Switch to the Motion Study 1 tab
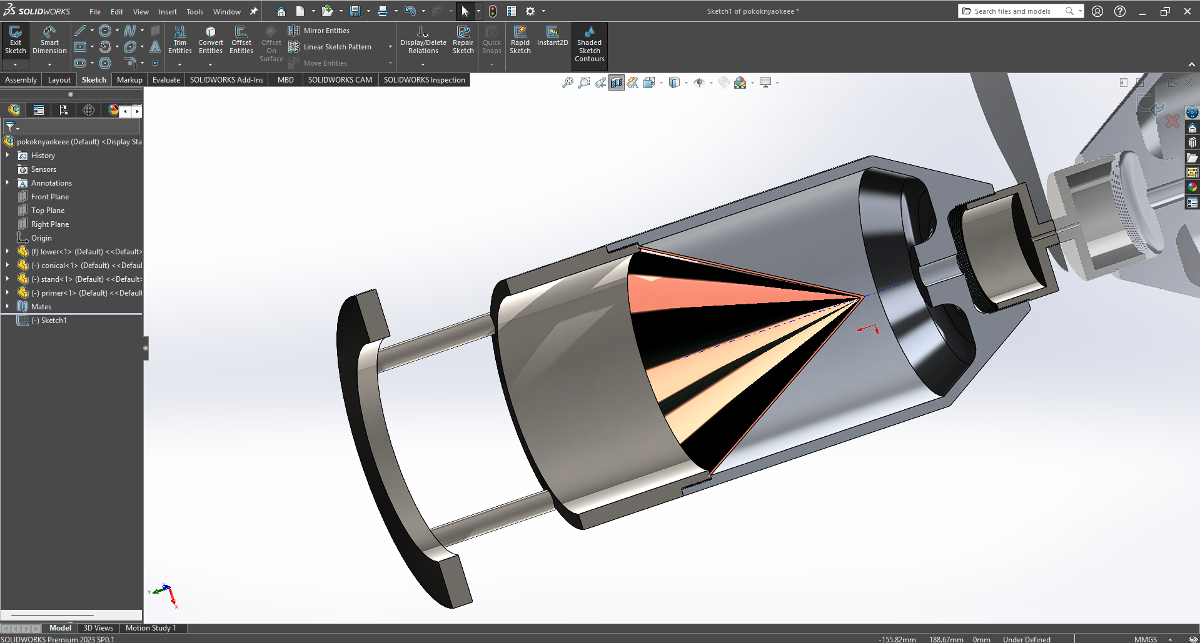 [151, 628]
